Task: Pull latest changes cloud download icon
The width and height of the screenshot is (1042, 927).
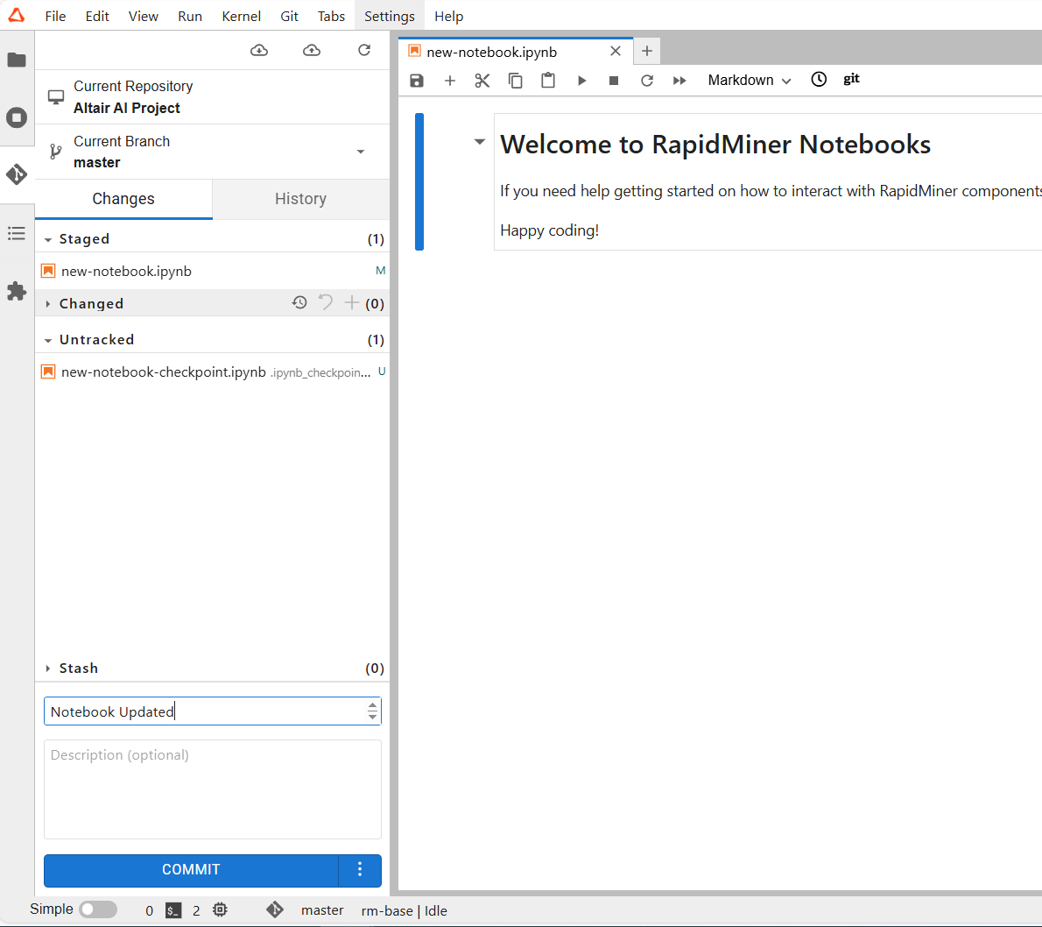Action: click(x=259, y=51)
